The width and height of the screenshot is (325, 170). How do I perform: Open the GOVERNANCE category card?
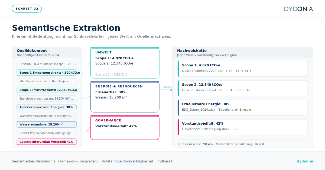125,128
